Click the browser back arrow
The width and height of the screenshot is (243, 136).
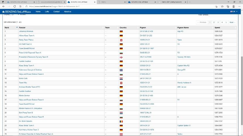click(3, 6)
